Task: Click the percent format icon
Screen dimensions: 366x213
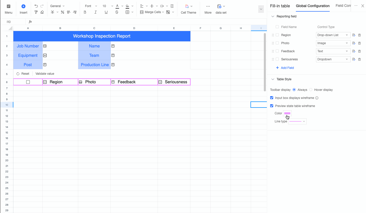Action: pyautogui.click(x=63, y=12)
